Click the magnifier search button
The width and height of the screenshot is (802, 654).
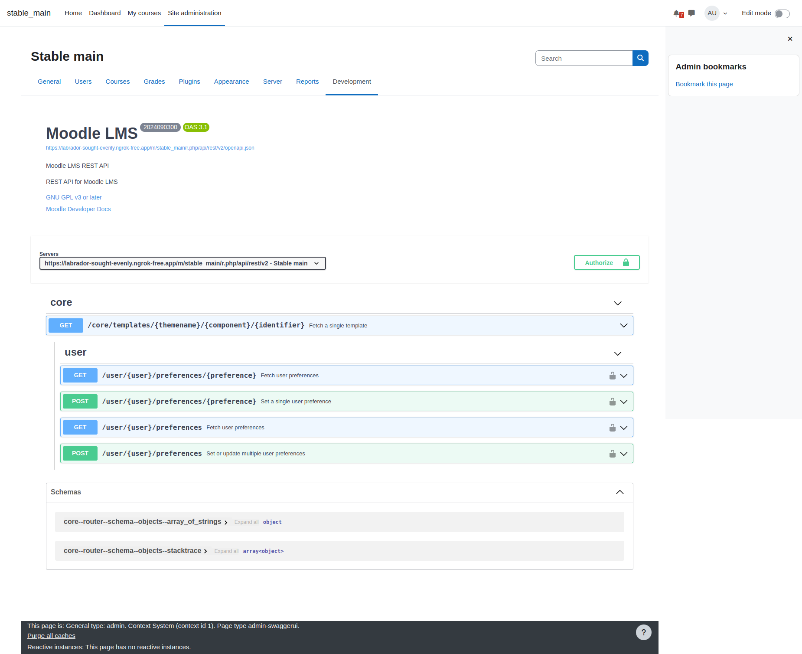(x=640, y=58)
